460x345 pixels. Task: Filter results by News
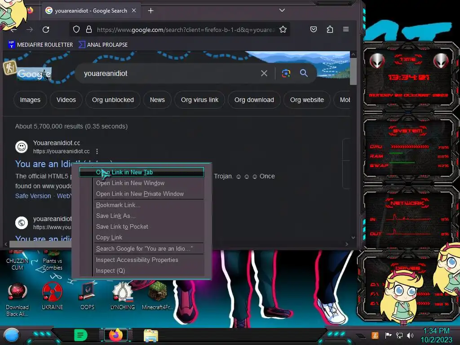click(157, 100)
